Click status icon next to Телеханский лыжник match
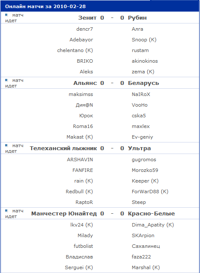The height and width of the screenshot is (273, 200). pos(6,145)
